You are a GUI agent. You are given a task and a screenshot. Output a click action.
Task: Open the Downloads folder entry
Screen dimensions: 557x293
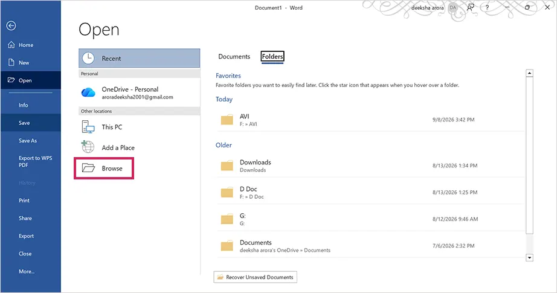coord(370,166)
